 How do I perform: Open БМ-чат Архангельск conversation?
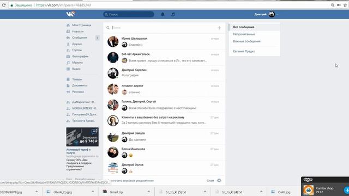(x=164, y=58)
